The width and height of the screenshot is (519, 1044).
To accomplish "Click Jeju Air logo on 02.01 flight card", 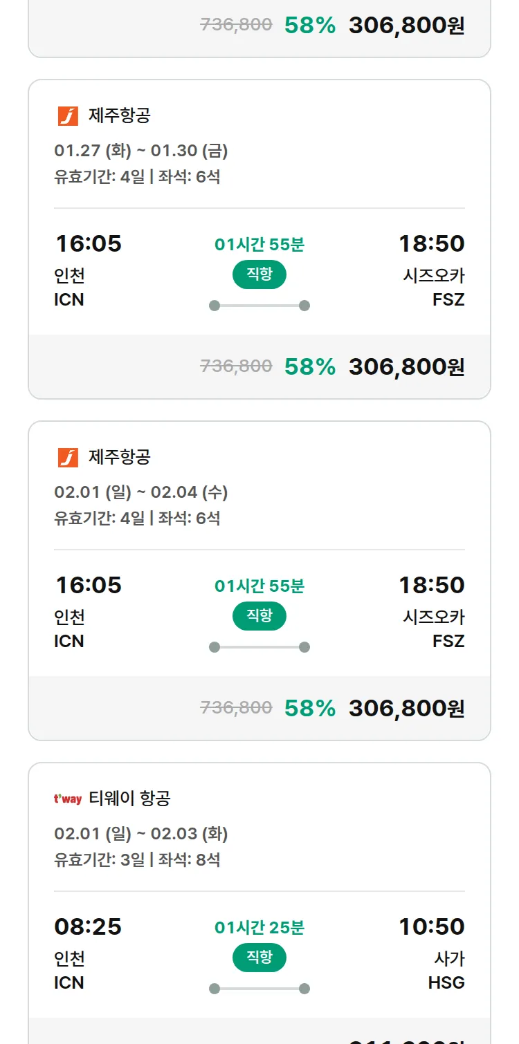I will point(68,458).
